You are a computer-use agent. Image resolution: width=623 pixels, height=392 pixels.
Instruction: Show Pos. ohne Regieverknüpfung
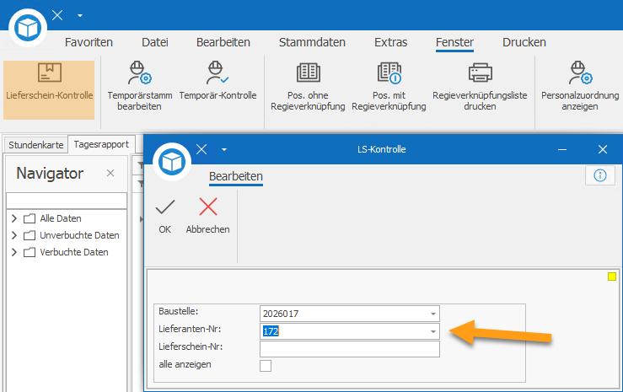(x=308, y=86)
